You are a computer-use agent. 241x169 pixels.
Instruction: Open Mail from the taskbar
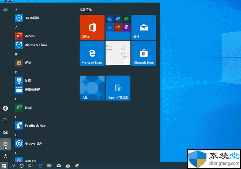point(59,166)
